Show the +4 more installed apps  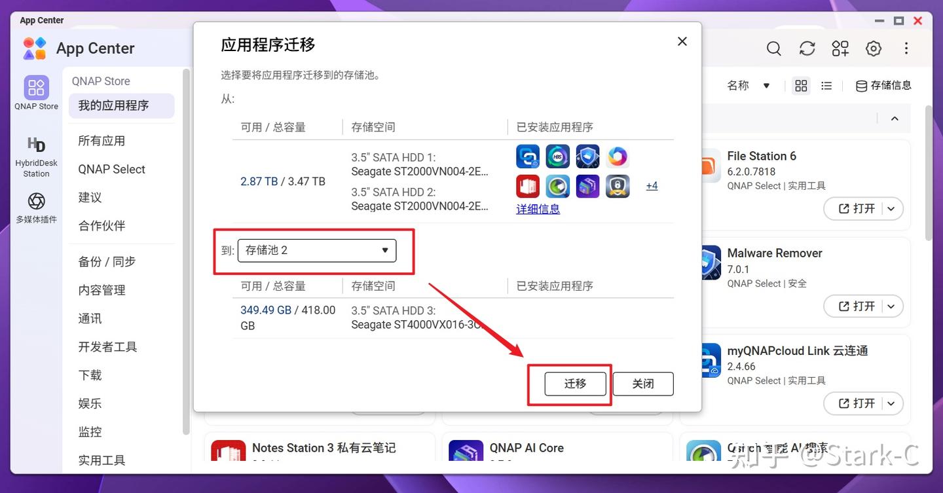(x=652, y=186)
